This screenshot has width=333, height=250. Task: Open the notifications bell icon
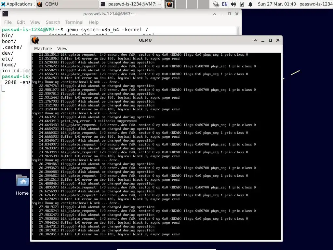click(x=250, y=4)
